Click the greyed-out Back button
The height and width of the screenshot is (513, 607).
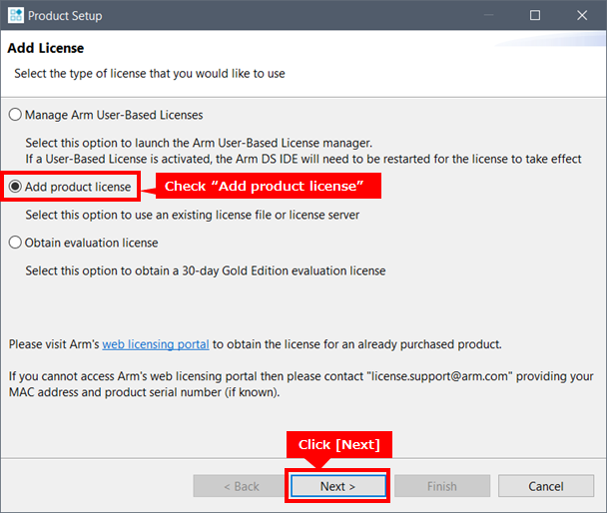pos(240,486)
